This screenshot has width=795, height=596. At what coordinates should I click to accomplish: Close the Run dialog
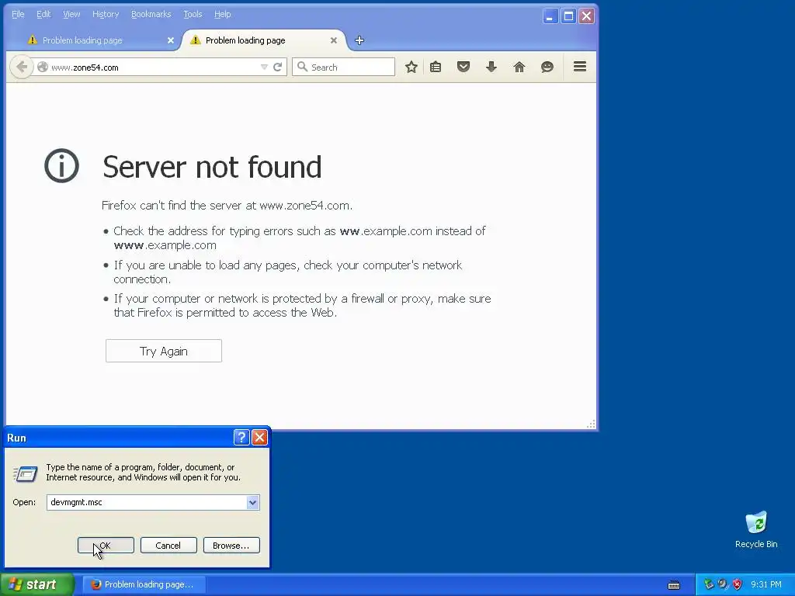(259, 437)
